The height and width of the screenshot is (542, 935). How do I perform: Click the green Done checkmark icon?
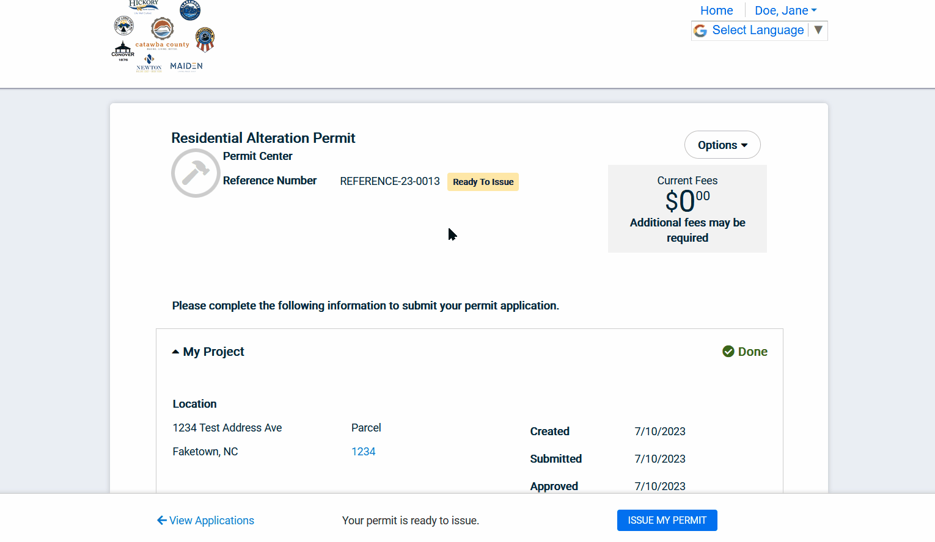728,352
